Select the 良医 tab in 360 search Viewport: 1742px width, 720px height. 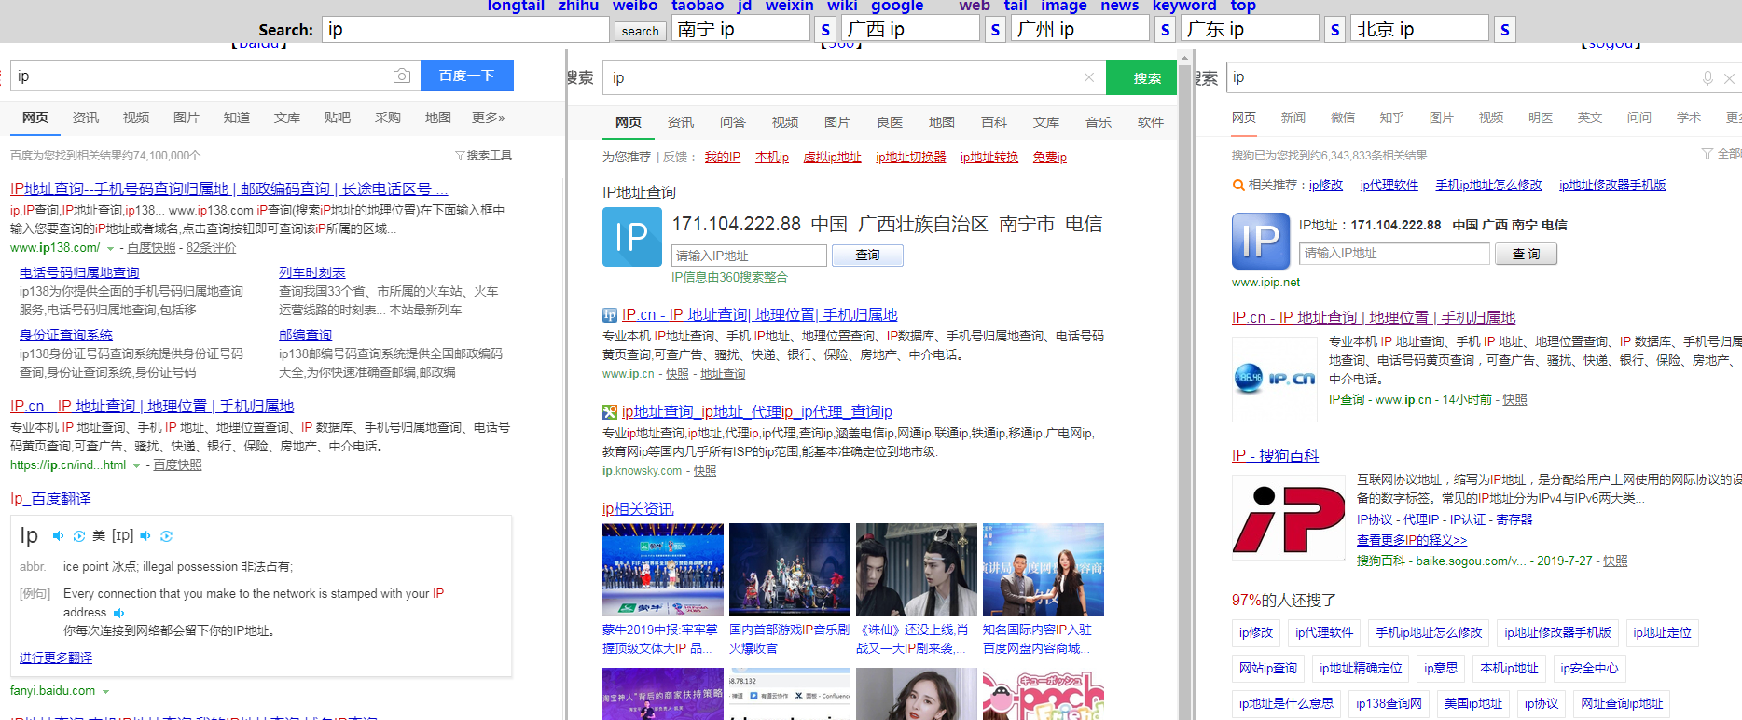(890, 122)
